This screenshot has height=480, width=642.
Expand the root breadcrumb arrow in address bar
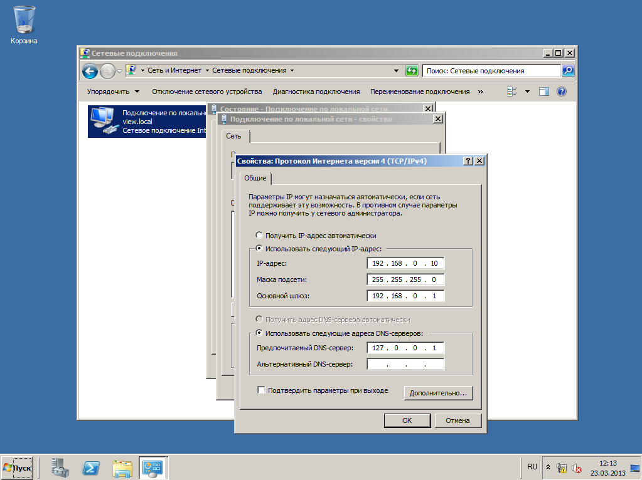142,70
